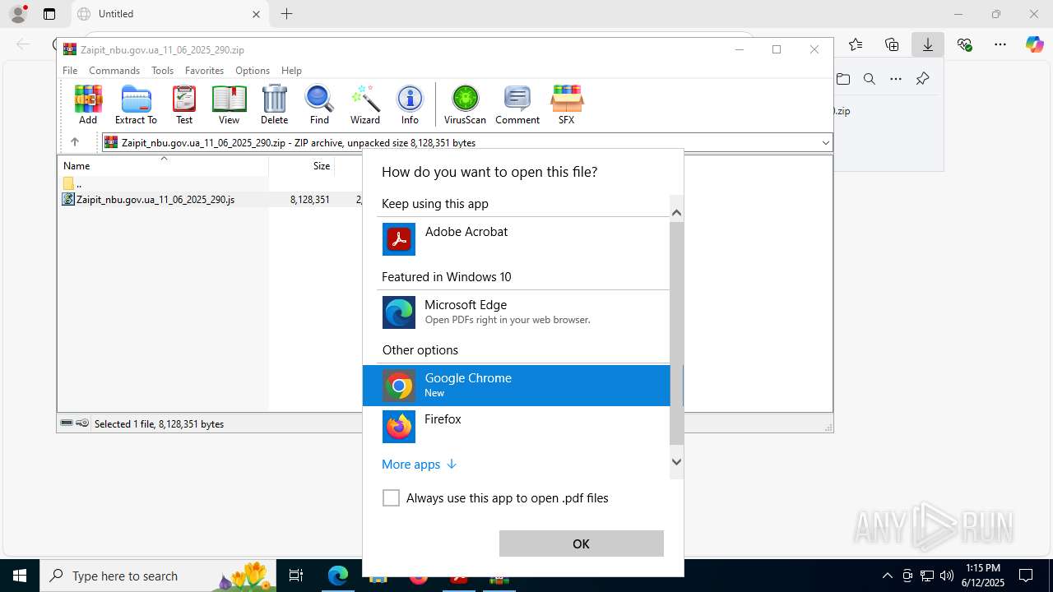Go up one folder level arrow
This screenshot has width=1053, height=592.
(x=74, y=142)
